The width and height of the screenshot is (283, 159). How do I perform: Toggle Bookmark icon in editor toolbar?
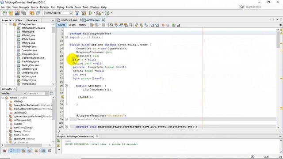[146, 25]
